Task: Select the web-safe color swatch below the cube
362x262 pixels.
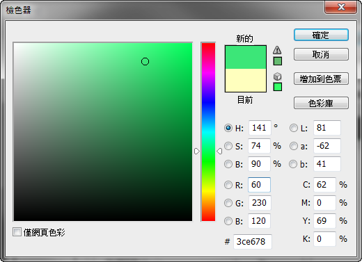Action: (x=278, y=87)
